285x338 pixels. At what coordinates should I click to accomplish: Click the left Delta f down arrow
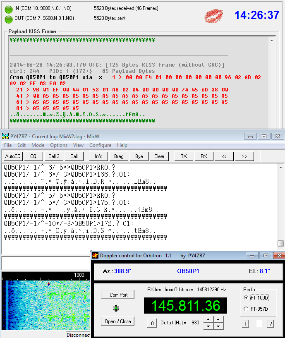click(208, 326)
